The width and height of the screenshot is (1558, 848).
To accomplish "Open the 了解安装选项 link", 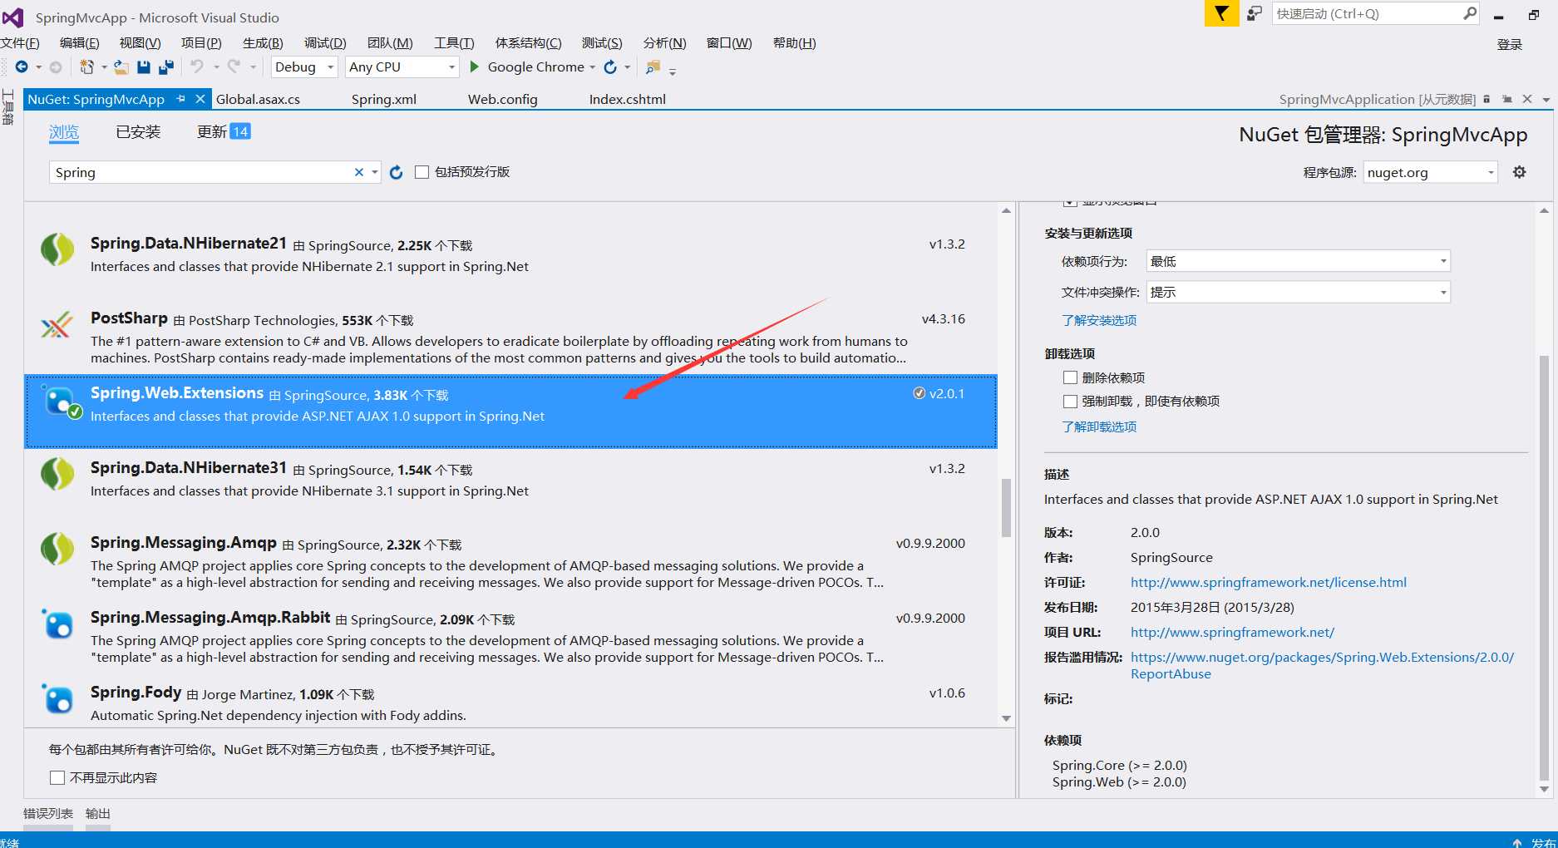I will tap(1099, 320).
